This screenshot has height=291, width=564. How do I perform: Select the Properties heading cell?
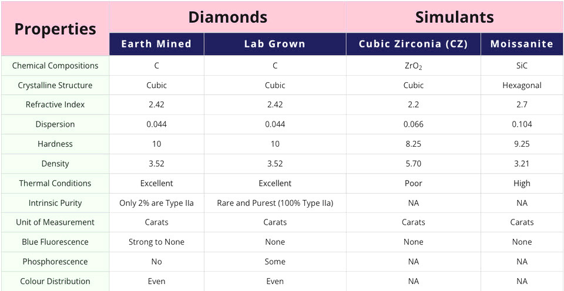(x=55, y=29)
